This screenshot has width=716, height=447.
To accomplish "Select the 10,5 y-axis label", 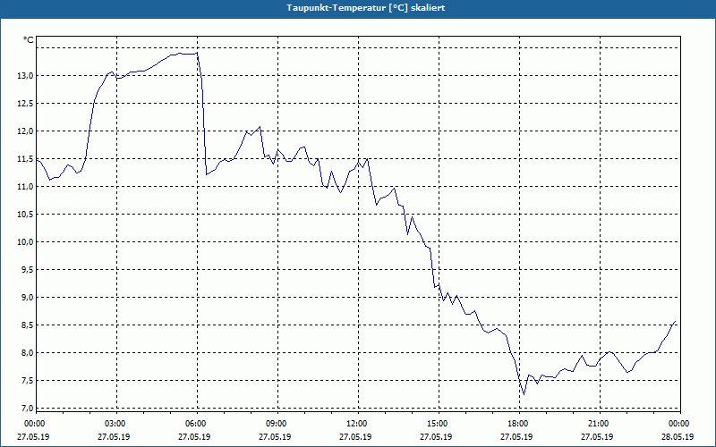I will [25, 215].
